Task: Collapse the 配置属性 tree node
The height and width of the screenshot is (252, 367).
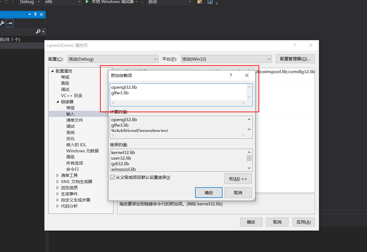Action: [x=52, y=71]
